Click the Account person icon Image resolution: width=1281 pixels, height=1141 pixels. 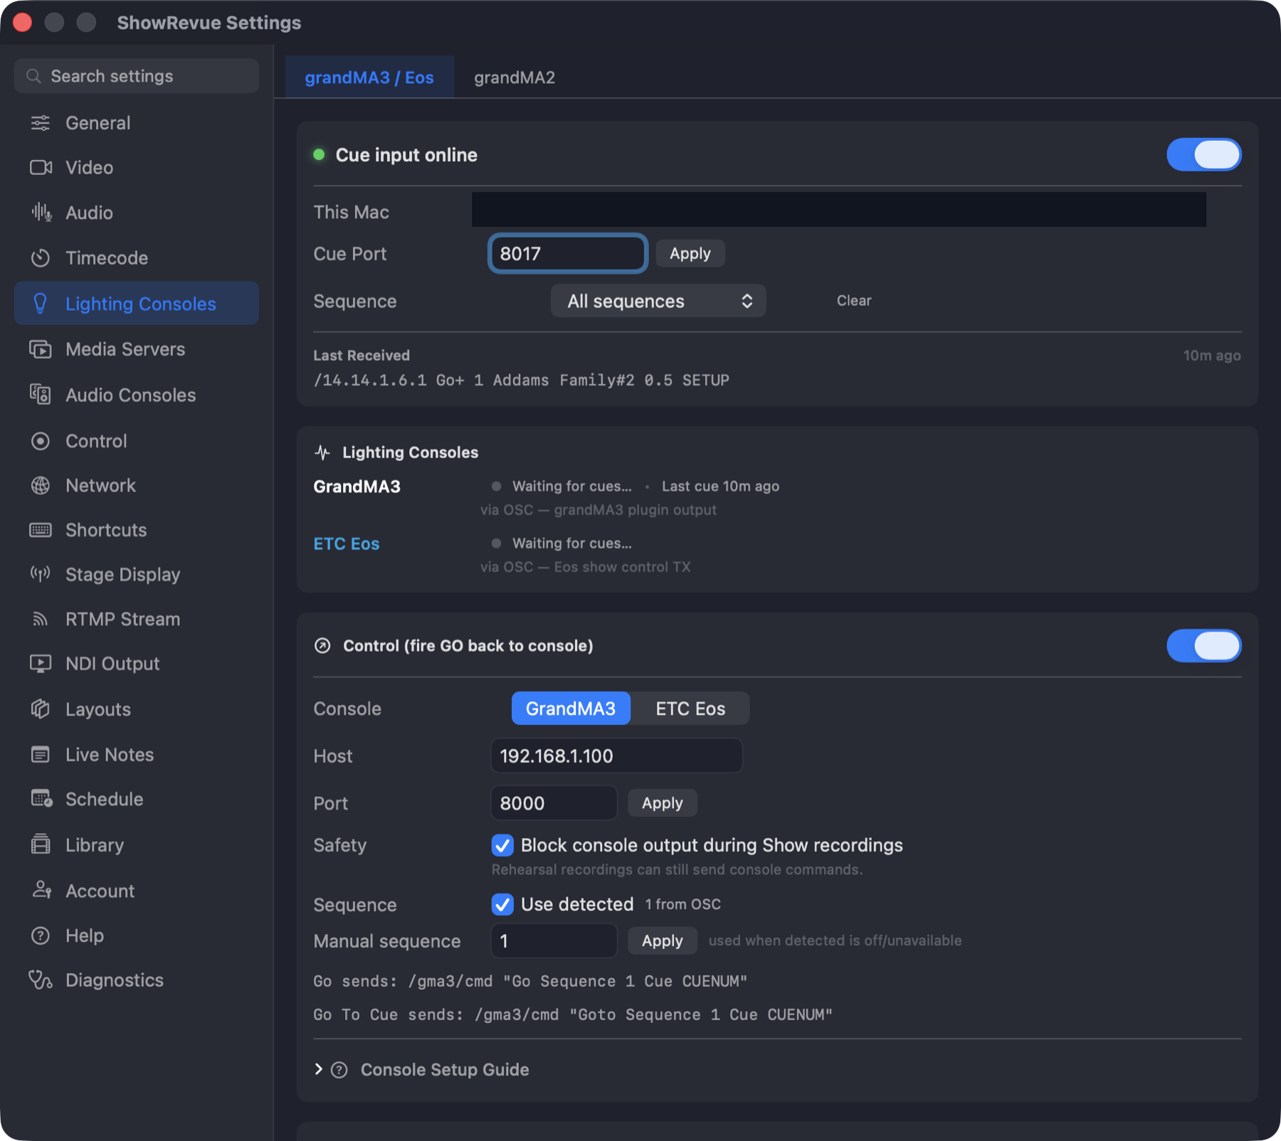pos(41,890)
